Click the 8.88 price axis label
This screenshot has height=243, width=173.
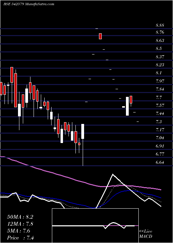(160, 25)
